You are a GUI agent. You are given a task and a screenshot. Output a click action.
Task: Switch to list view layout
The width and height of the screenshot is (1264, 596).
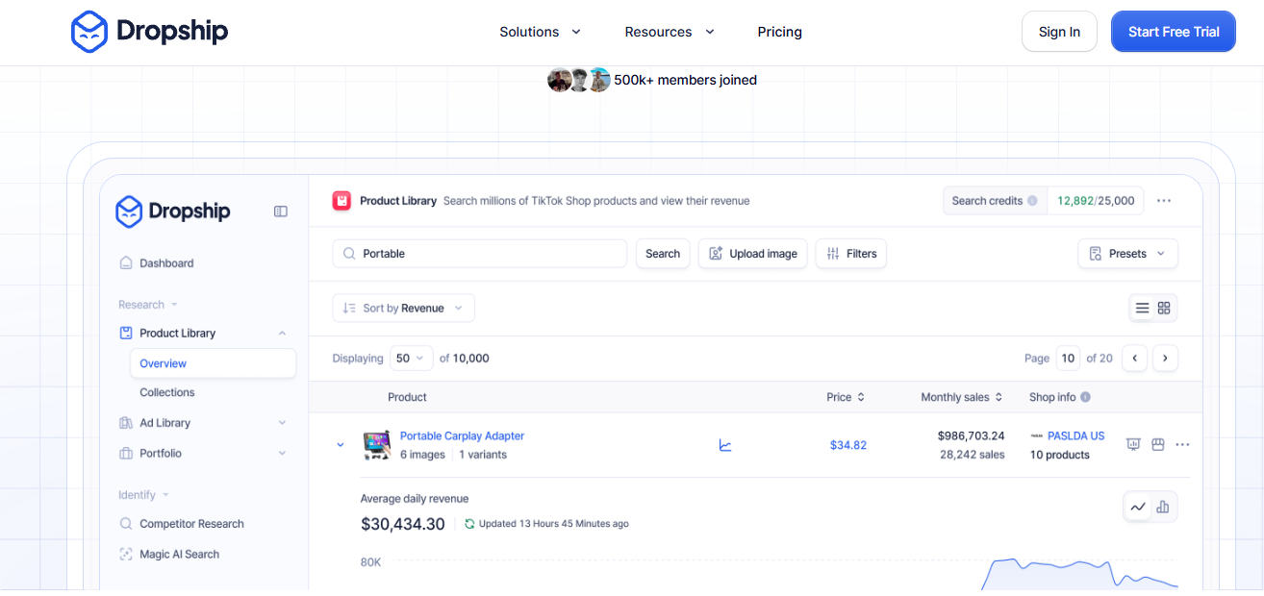[1142, 308]
